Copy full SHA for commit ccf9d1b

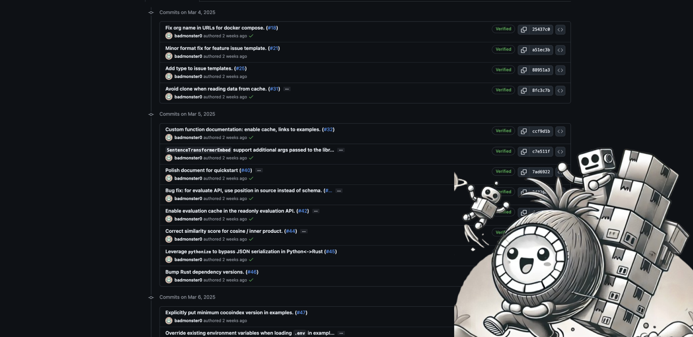(x=523, y=131)
